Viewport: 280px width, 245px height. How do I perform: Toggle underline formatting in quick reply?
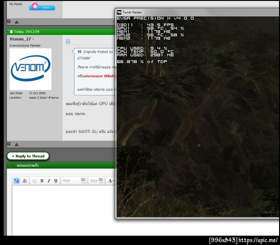pyautogui.click(x=56, y=181)
